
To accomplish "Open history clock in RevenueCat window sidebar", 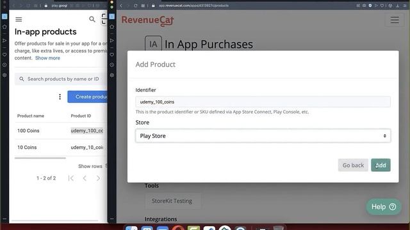I will click(x=111, y=65).
